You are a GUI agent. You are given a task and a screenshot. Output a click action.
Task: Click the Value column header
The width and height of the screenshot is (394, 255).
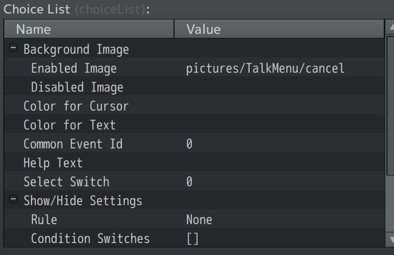click(x=278, y=29)
